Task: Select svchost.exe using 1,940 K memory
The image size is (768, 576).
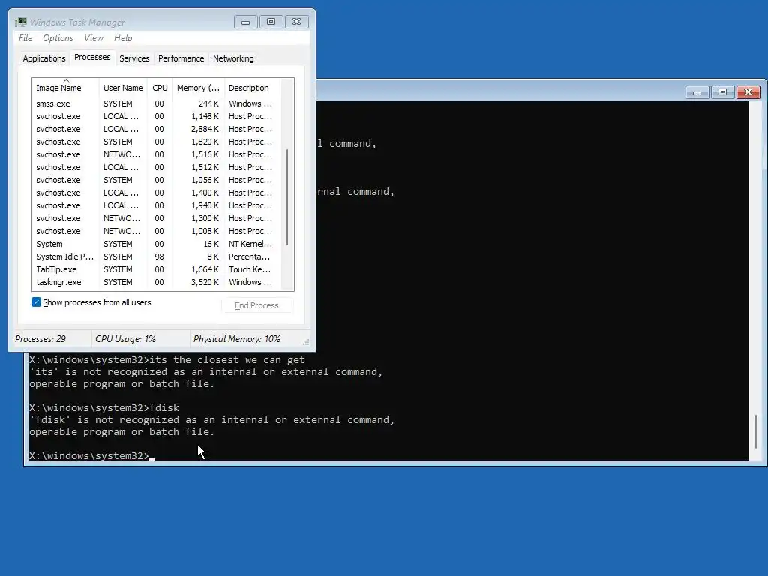Action: (155, 205)
